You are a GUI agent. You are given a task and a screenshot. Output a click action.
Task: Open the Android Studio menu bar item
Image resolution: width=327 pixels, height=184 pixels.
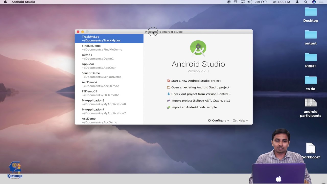pos(23,2)
